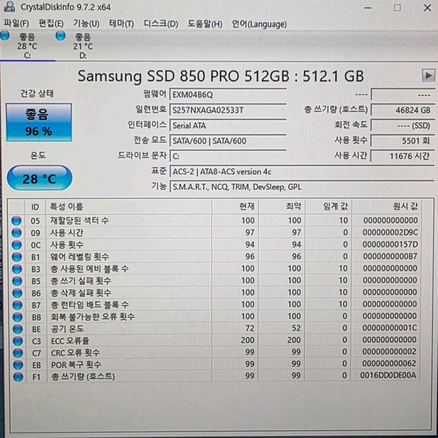Click the 임계 값 column header
This screenshot has height=438, width=438.
pyautogui.click(x=328, y=207)
